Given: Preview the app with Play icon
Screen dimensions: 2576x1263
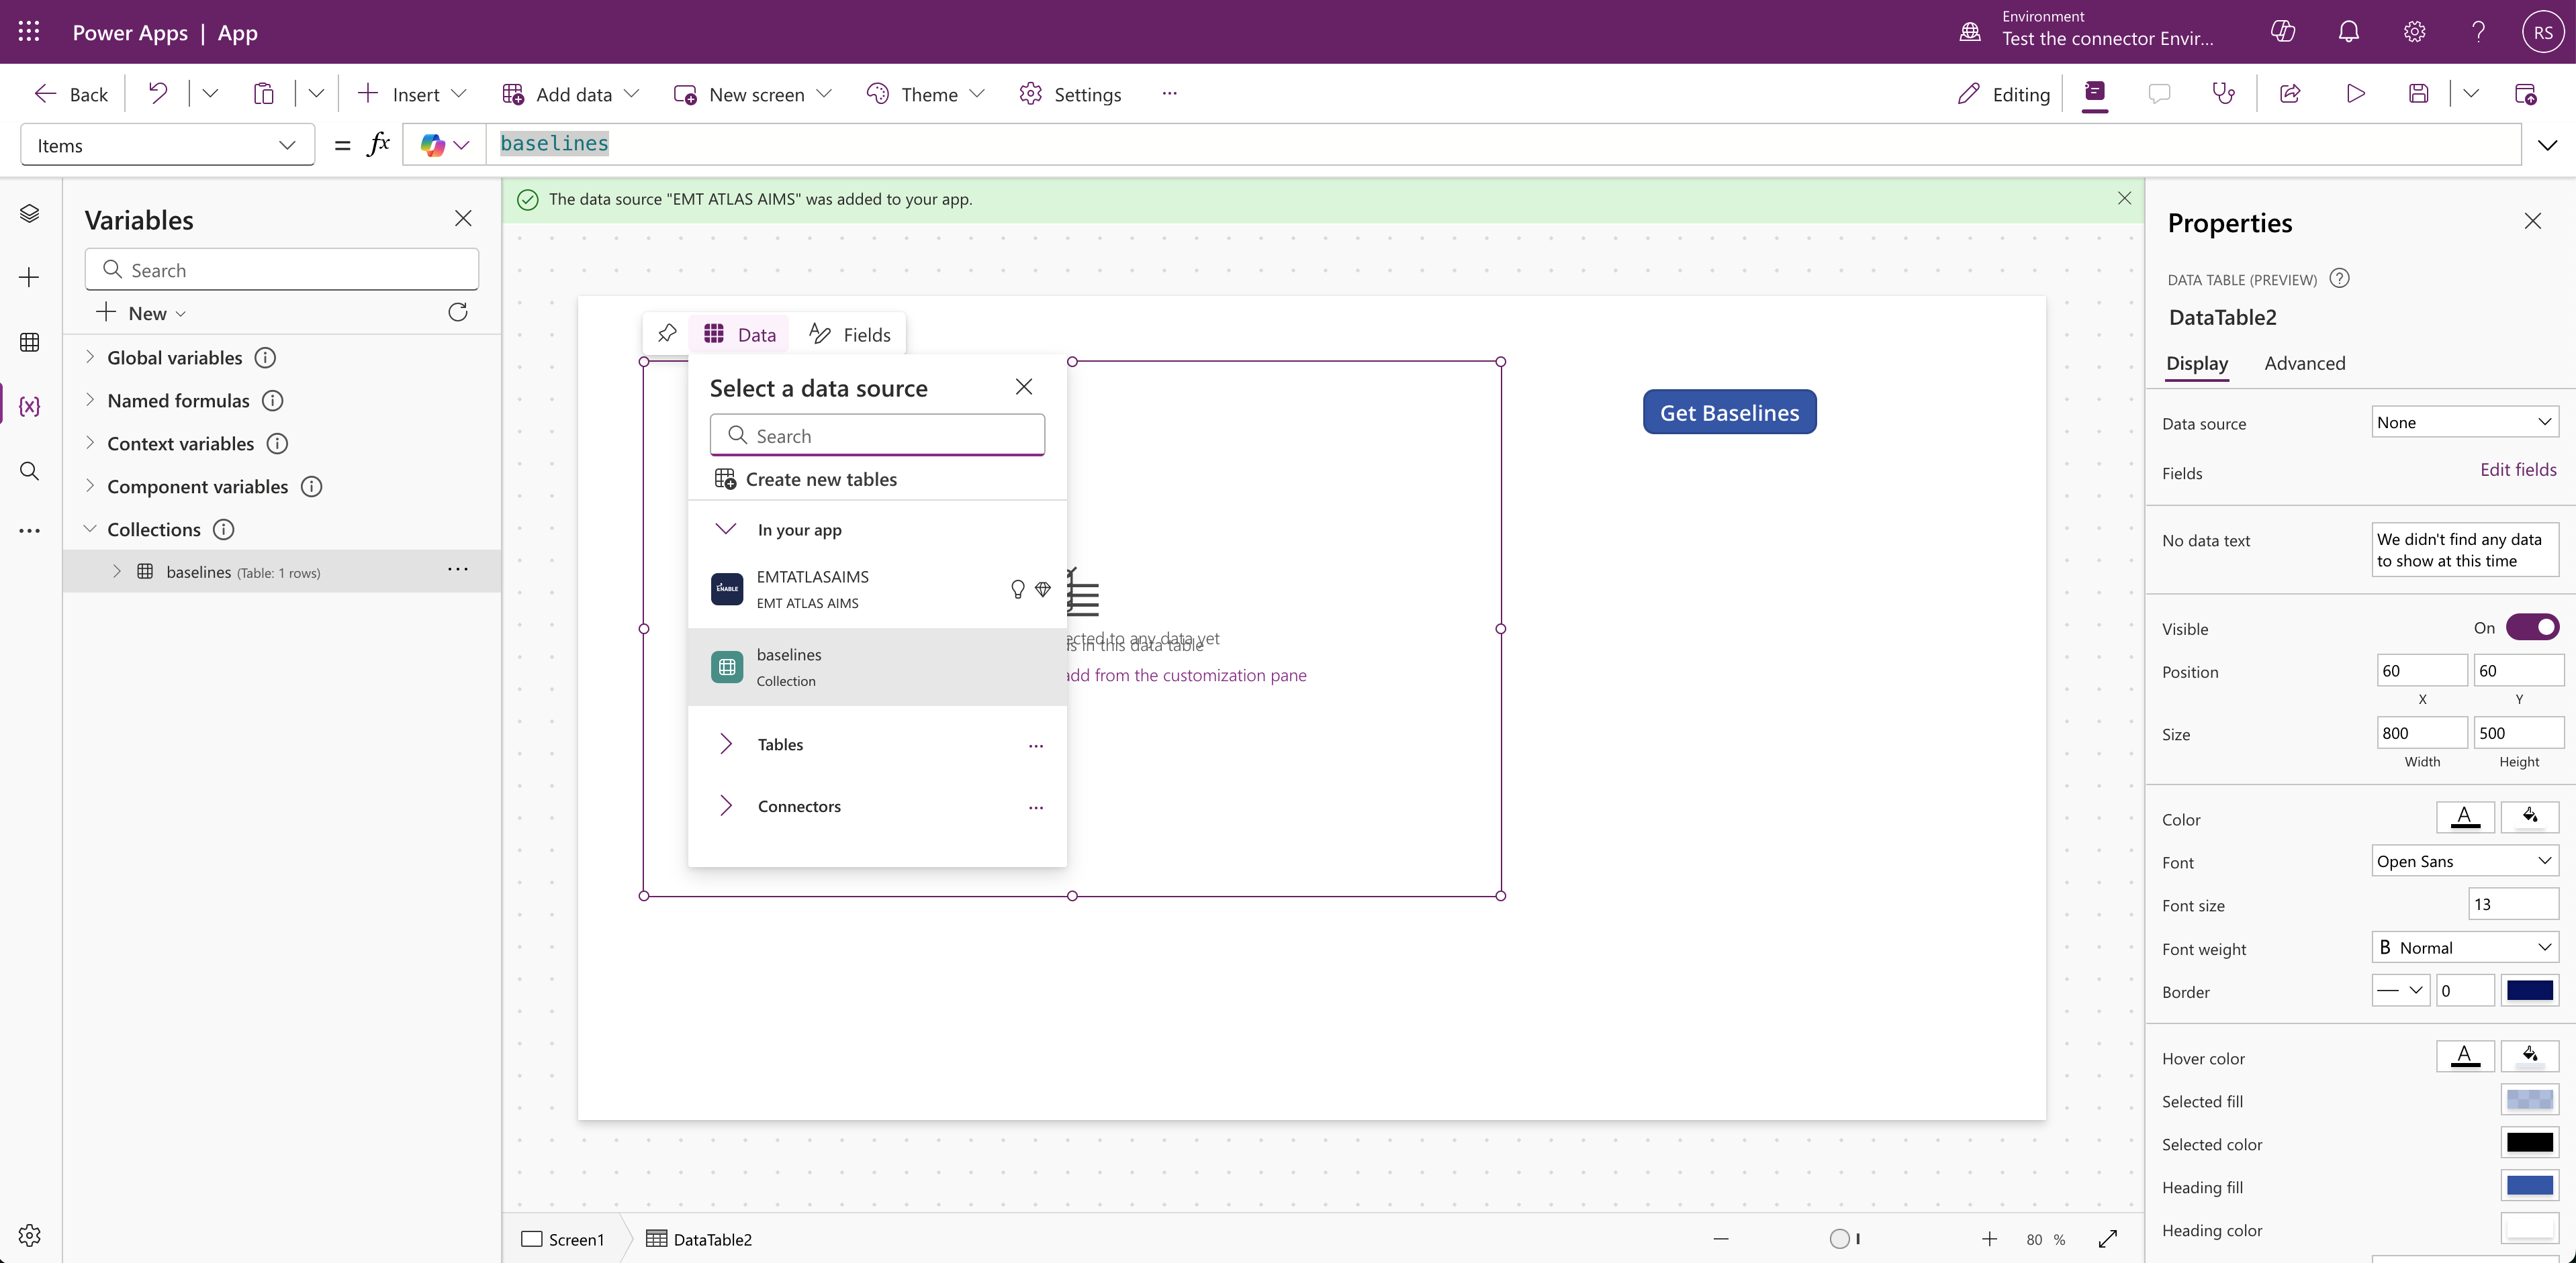Looking at the screenshot, I should tap(2355, 94).
